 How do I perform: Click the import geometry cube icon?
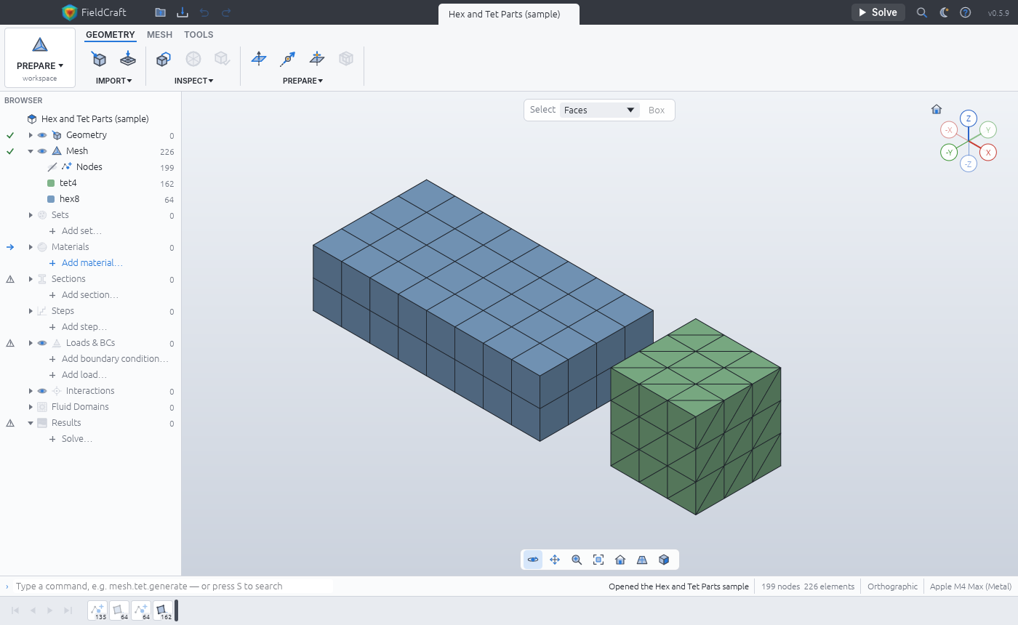(100, 59)
